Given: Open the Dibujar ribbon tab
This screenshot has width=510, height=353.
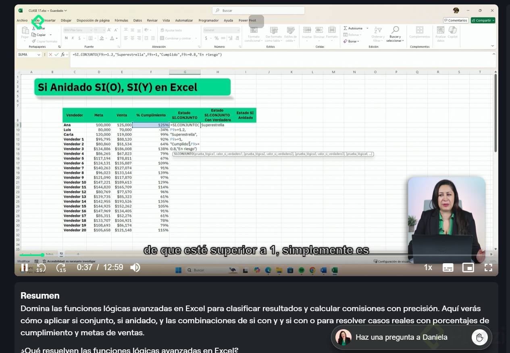Looking at the screenshot, I should coord(66,21).
